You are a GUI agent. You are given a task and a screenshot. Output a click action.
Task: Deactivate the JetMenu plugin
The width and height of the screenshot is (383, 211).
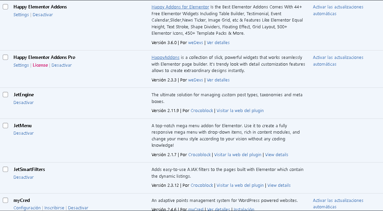point(24,133)
